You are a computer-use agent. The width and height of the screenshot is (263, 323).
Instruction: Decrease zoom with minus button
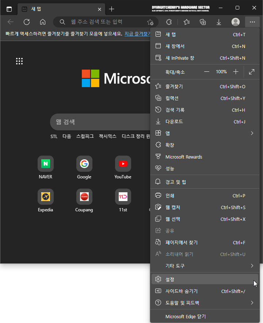tap(207, 72)
